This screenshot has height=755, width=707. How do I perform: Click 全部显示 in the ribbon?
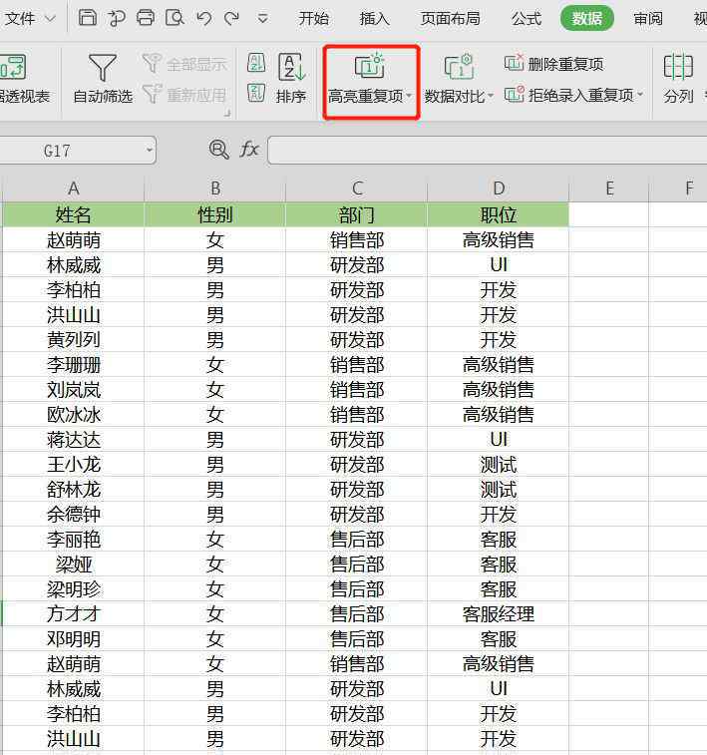coord(185,64)
